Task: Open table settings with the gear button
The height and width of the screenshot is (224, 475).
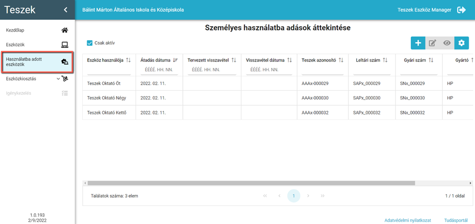Action: click(x=461, y=43)
